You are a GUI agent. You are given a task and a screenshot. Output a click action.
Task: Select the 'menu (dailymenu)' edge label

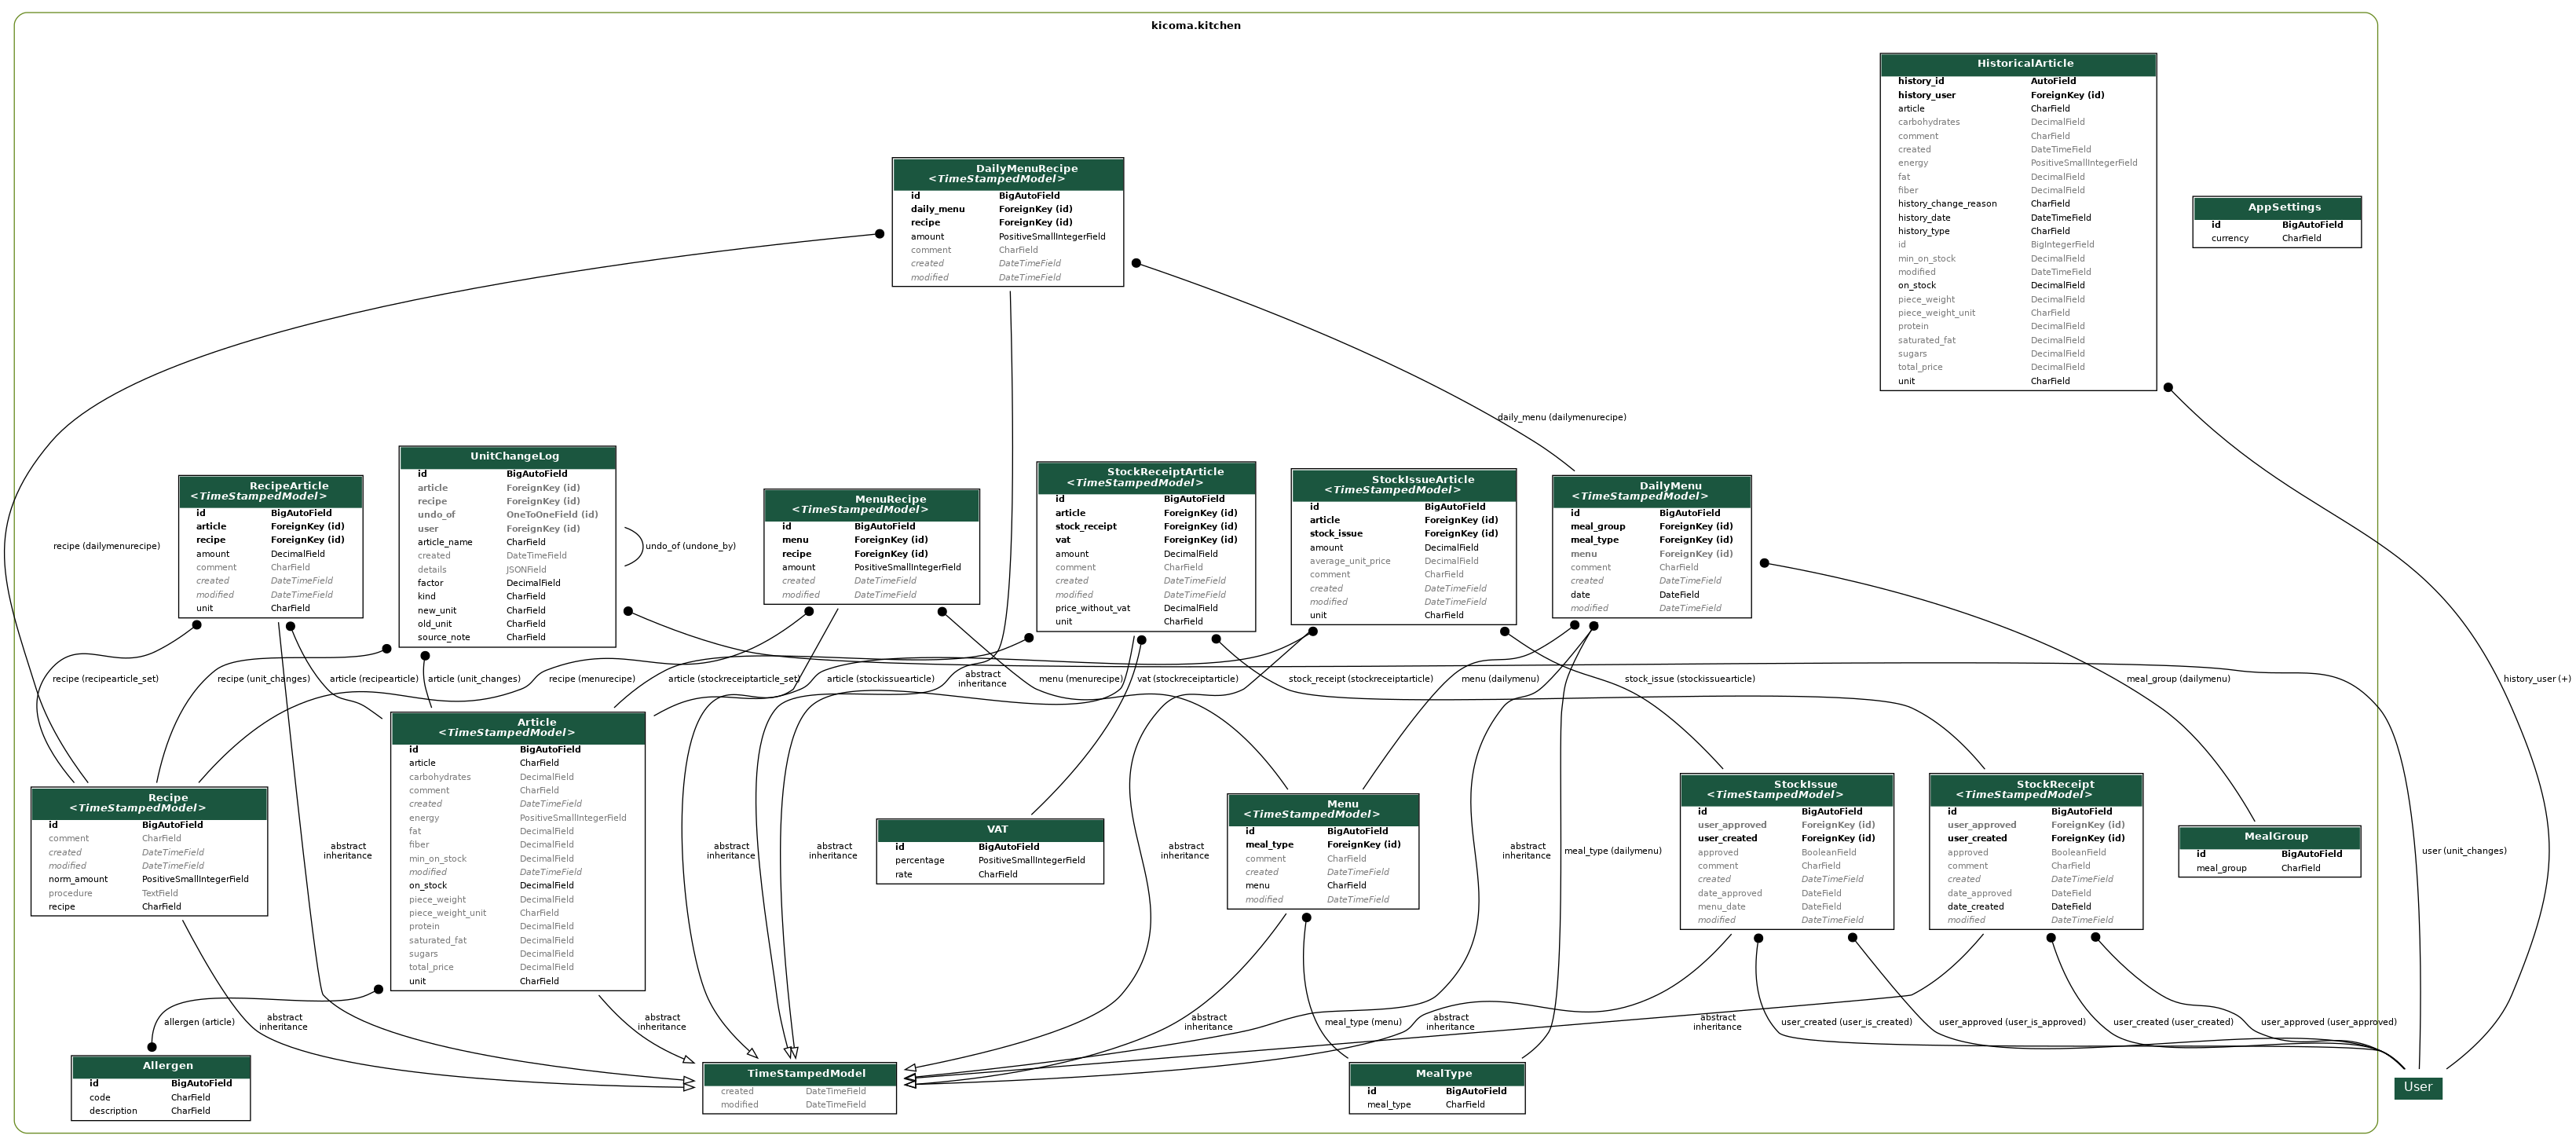(1500, 680)
